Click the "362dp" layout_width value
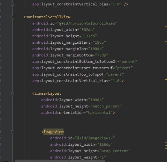 click(x=87, y=30)
